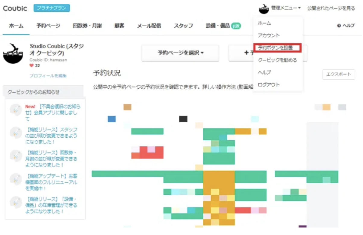
Task: Click the help question mark icon
Action: click(x=339, y=26)
